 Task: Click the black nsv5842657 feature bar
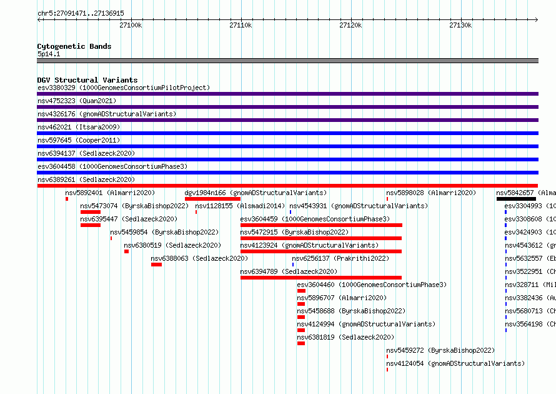coord(516,199)
